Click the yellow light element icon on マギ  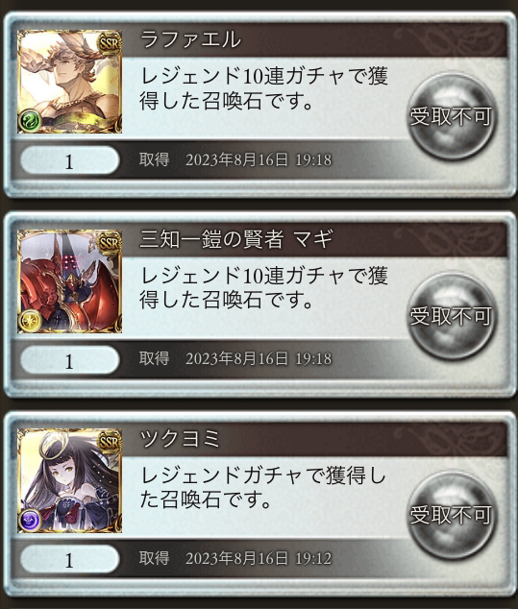pyautogui.click(x=31, y=320)
